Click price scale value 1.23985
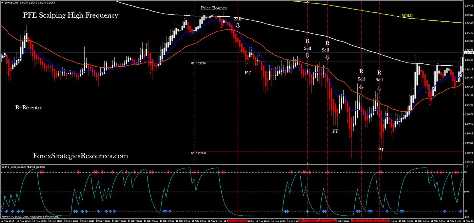This screenshot has width=474, height=223. (x=469, y=143)
